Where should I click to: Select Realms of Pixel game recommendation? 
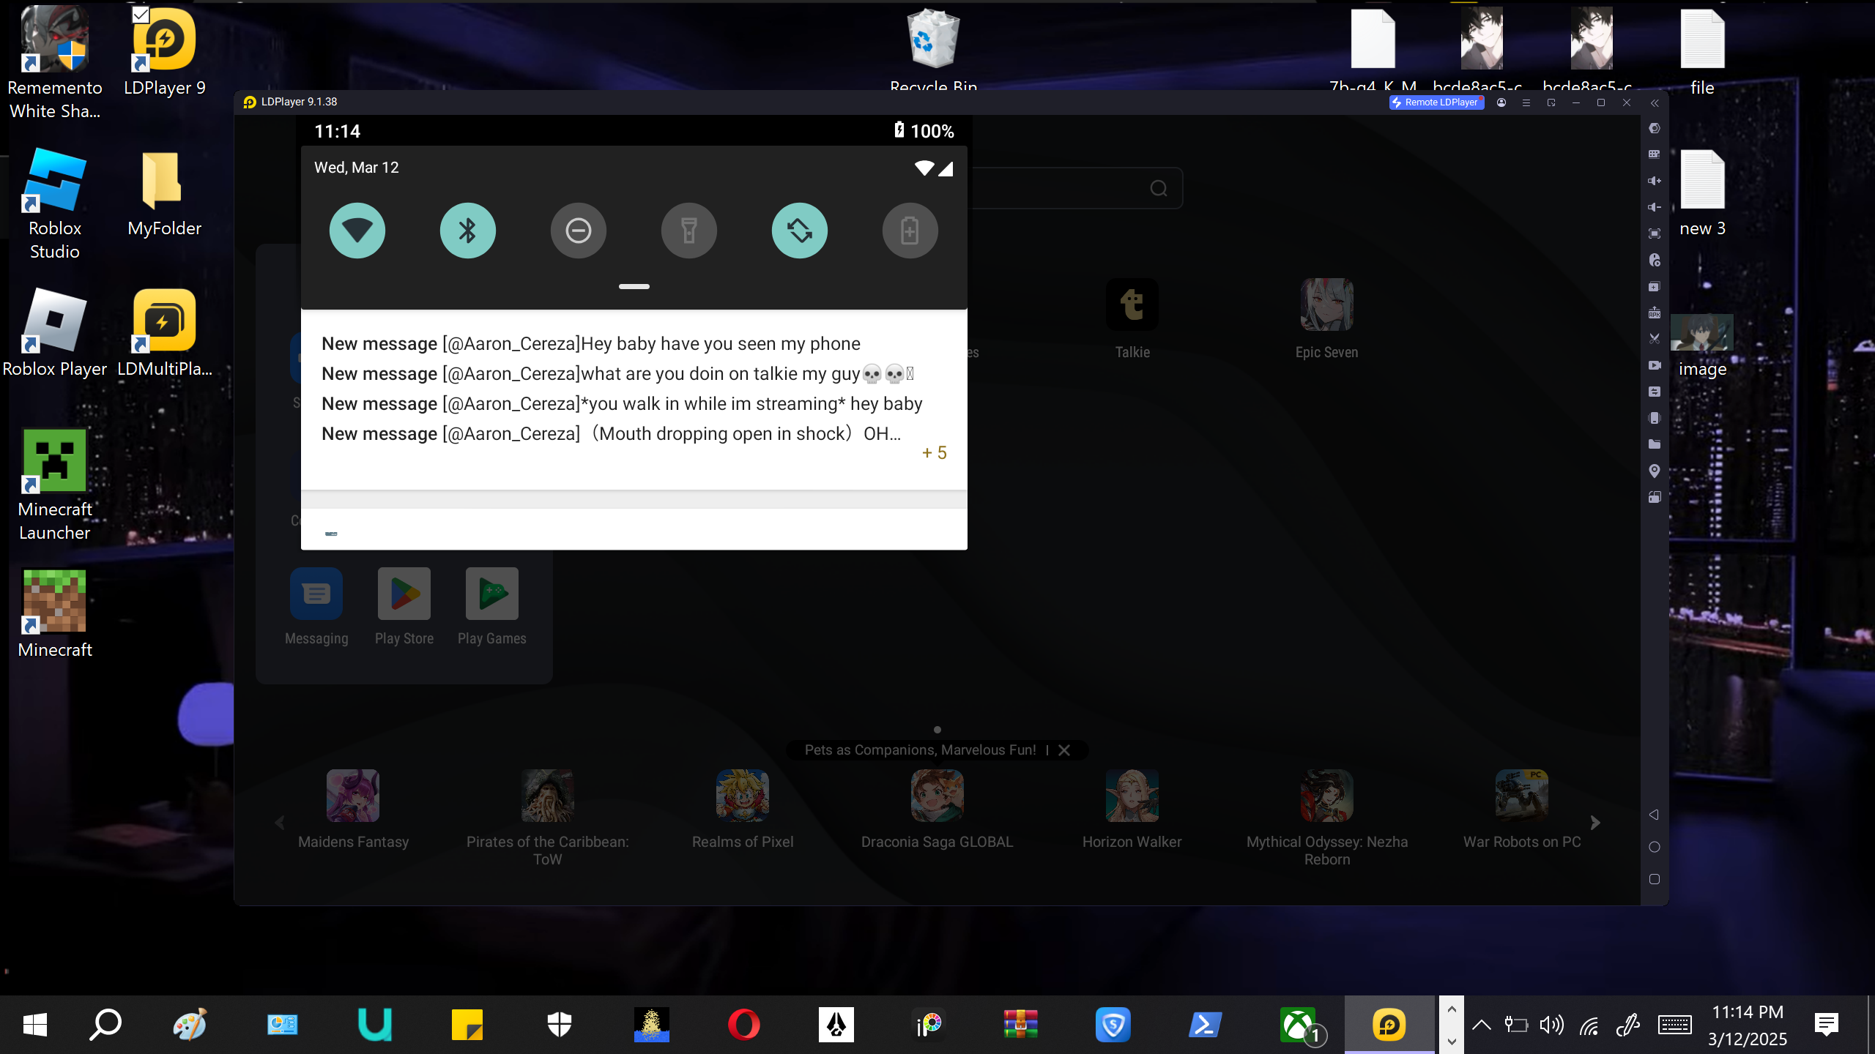click(743, 810)
